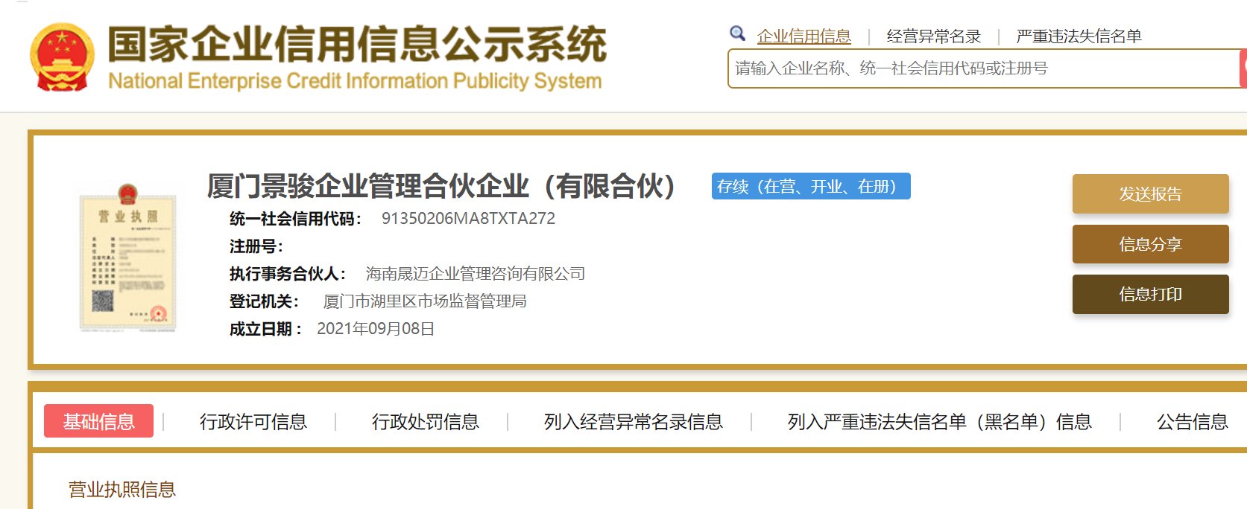Open the 公告信息 tab
This screenshot has width=1247, height=509.
click(x=1191, y=422)
